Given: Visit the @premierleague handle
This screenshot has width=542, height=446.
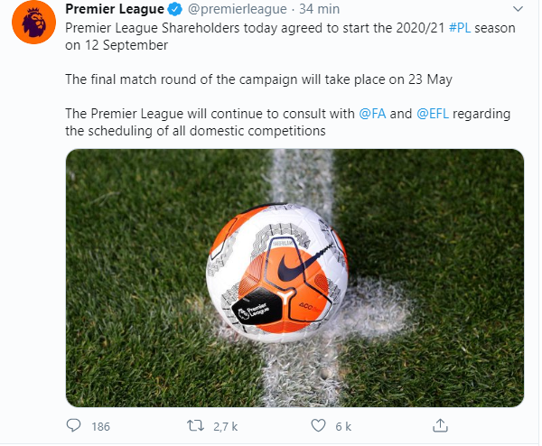Looking at the screenshot, I should tap(238, 10).
